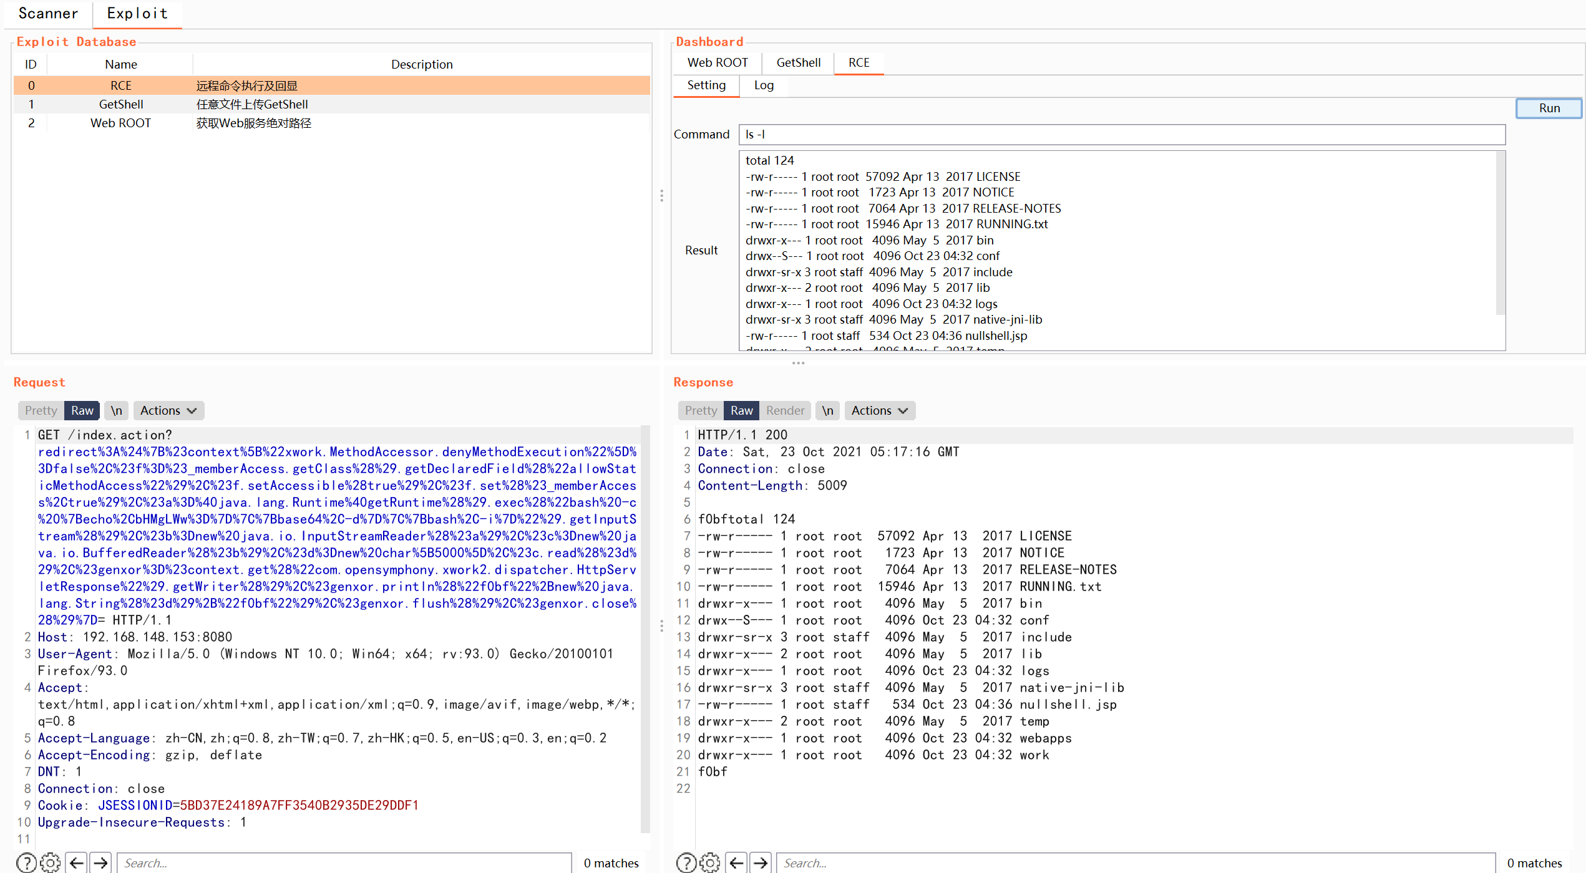Go to previous match in response search
This screenshot has height=873, width=1586.
[x=736, y=863]
